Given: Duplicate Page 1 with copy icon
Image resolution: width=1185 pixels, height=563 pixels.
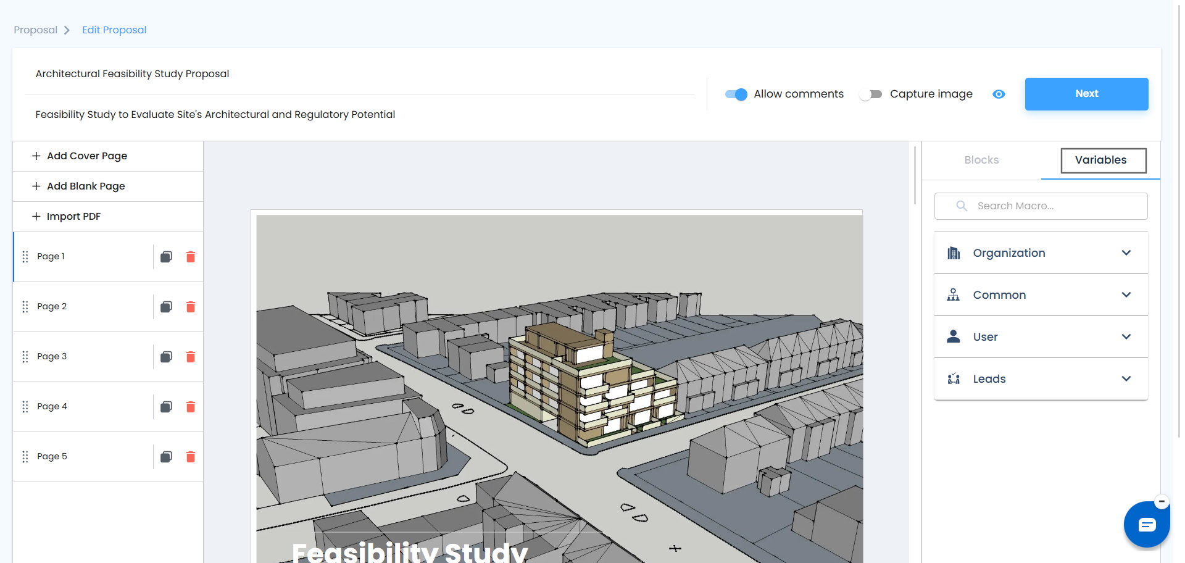Looking at the screenshot, I should 166,257.
